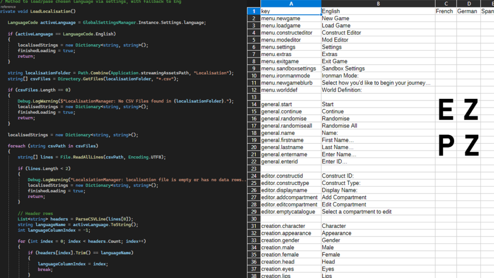
Task: Click the column C header
Action: tap(446, 4)
